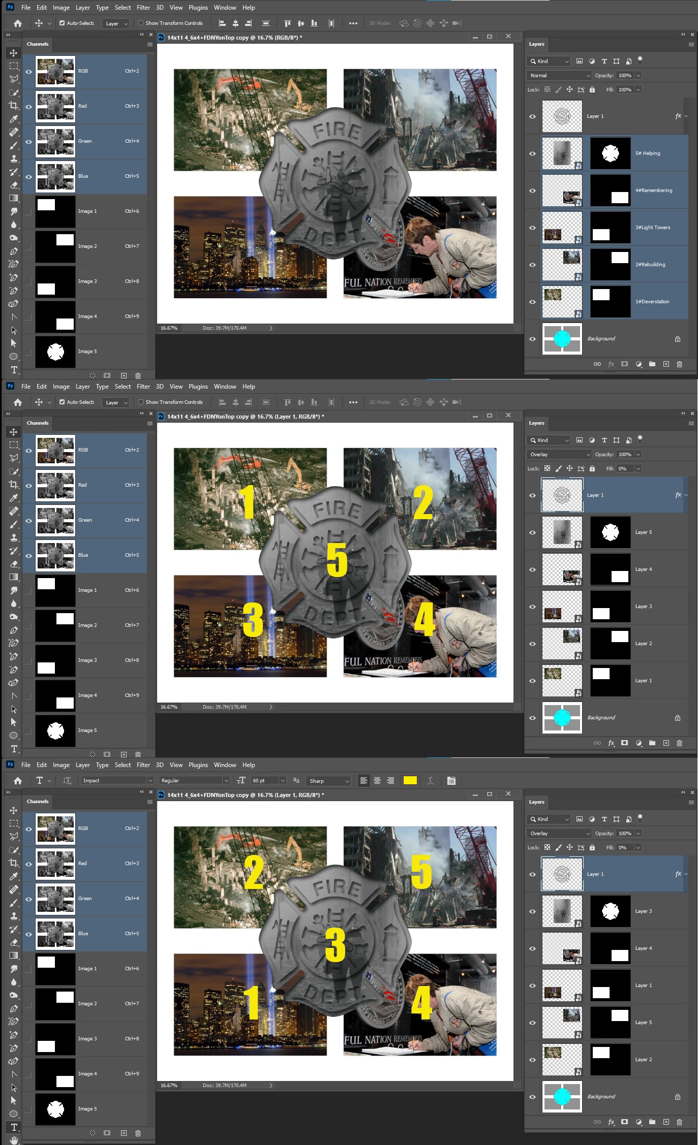Select Polygonal Lasso tool in top window
698x1145 pixels.
tap(14, 79)
